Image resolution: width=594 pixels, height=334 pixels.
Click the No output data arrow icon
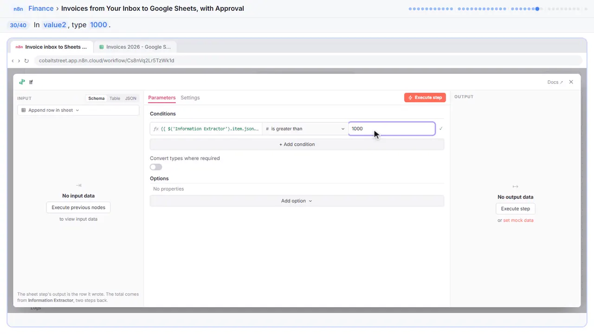click(516, 186)
